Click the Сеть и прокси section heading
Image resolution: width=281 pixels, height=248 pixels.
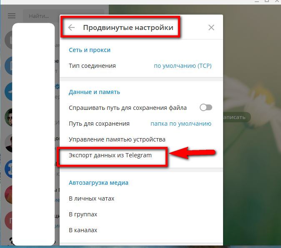click(x=90, y=50)
